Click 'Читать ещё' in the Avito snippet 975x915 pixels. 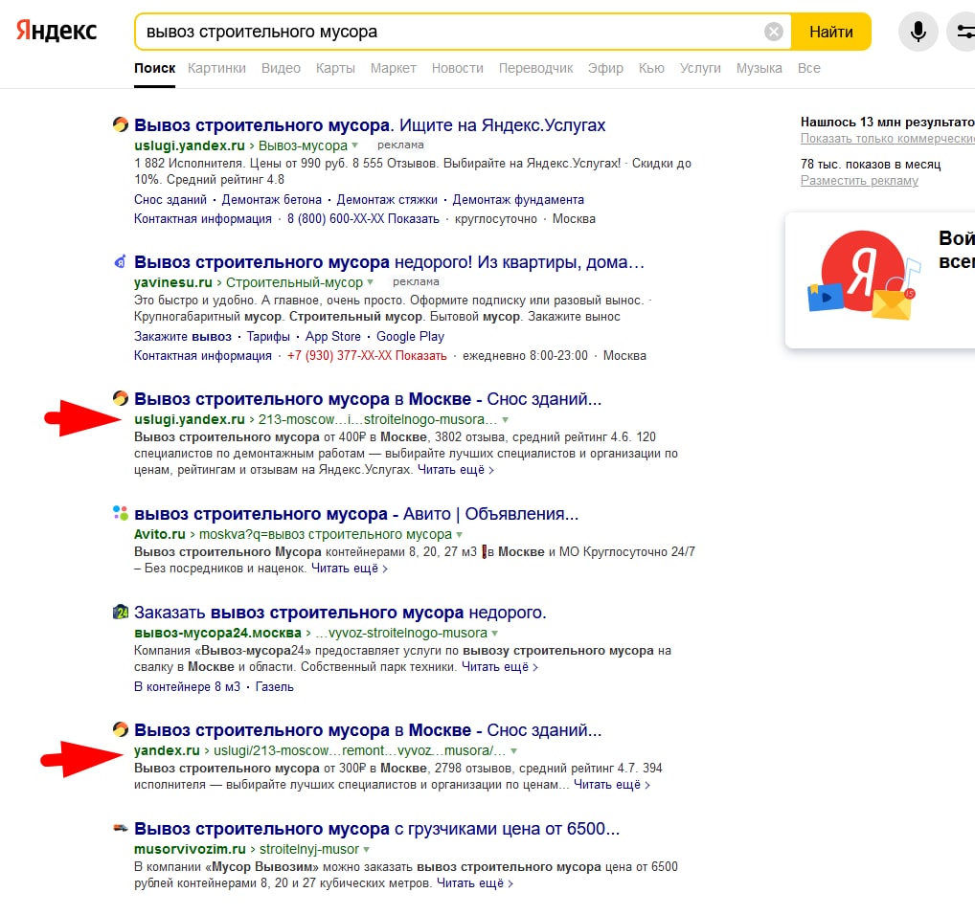(350, 568)
